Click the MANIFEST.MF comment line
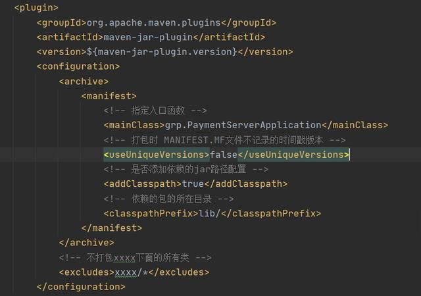 click(x=225, y=140)
